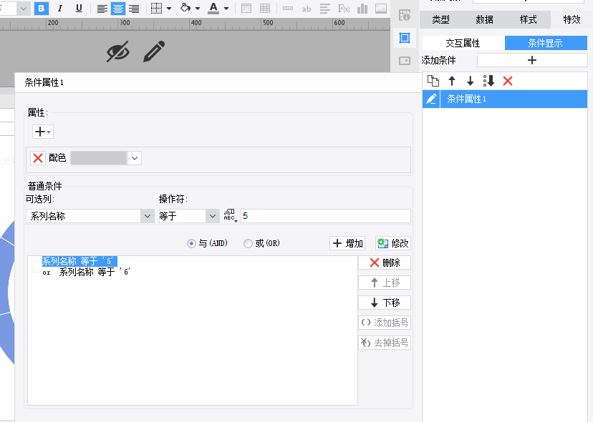Click the 删除 button
This screenshot has height=422, width=593.
385,262
